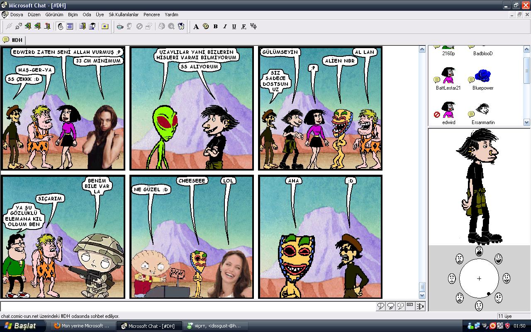Select the coy winking face on emotion wheel
The image size is (531, 332).
pos(499,298)
